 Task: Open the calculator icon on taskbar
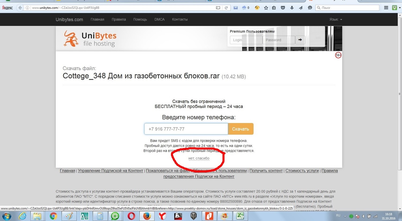(x=100, y=216)
